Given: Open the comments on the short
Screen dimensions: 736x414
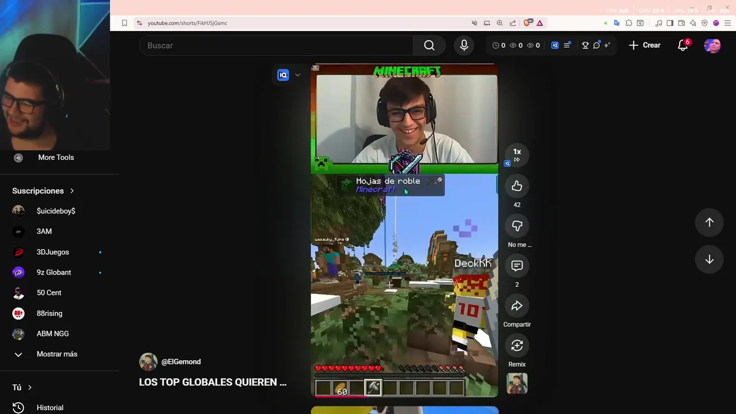Looking at the screenshot, I should pos(517,266).
